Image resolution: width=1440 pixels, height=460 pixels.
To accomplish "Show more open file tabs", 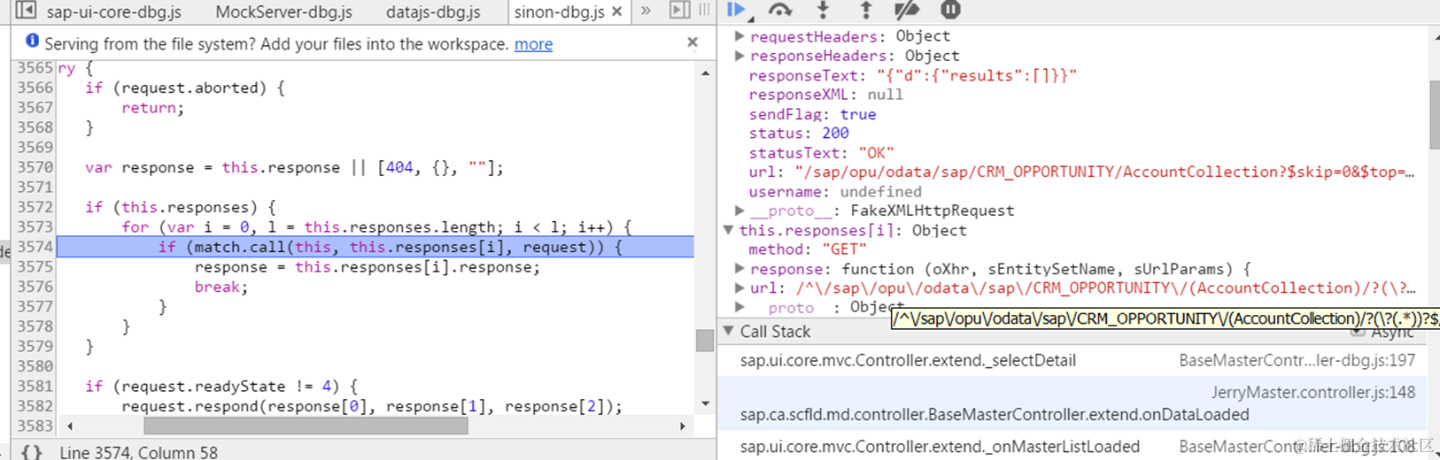I will 646,11.
